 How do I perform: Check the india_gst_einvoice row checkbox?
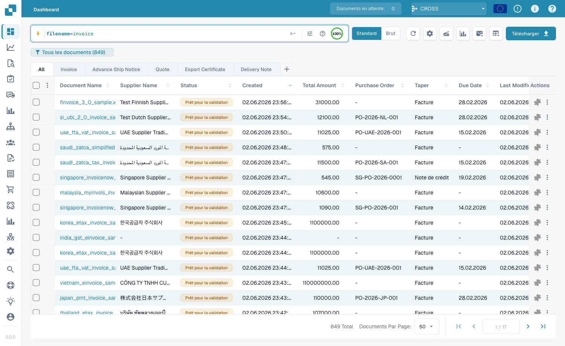click(36, 238)
